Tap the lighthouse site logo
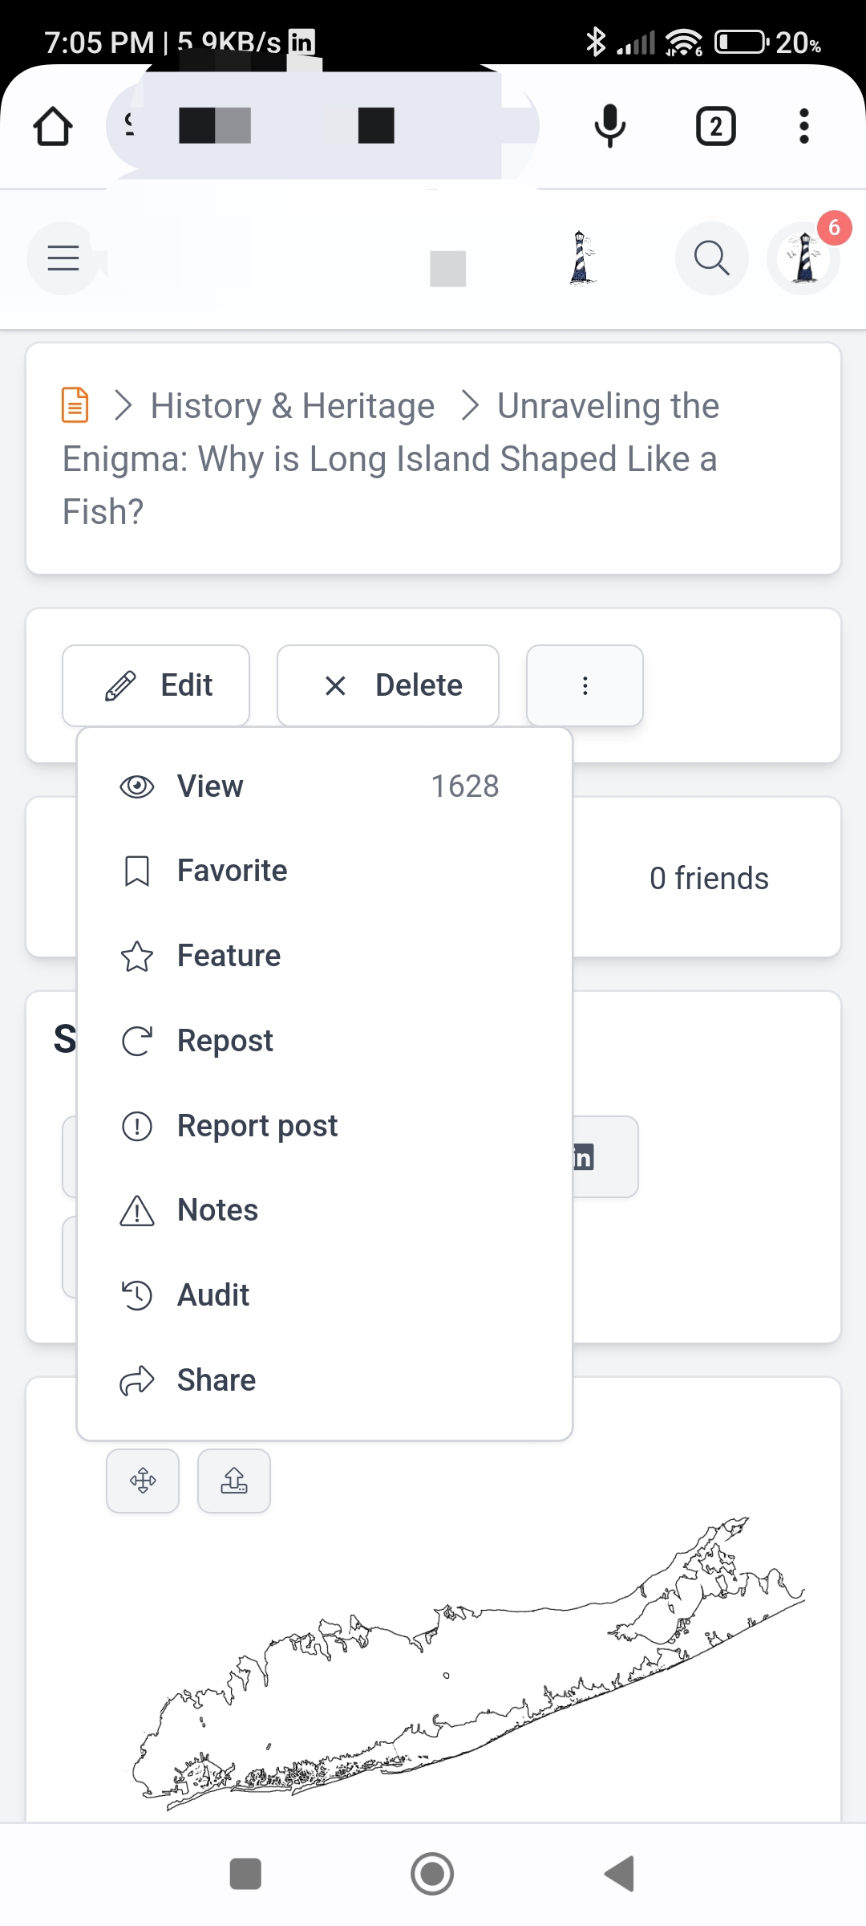The height and width of the screenshot is (1926, 866). pos(582,258)
